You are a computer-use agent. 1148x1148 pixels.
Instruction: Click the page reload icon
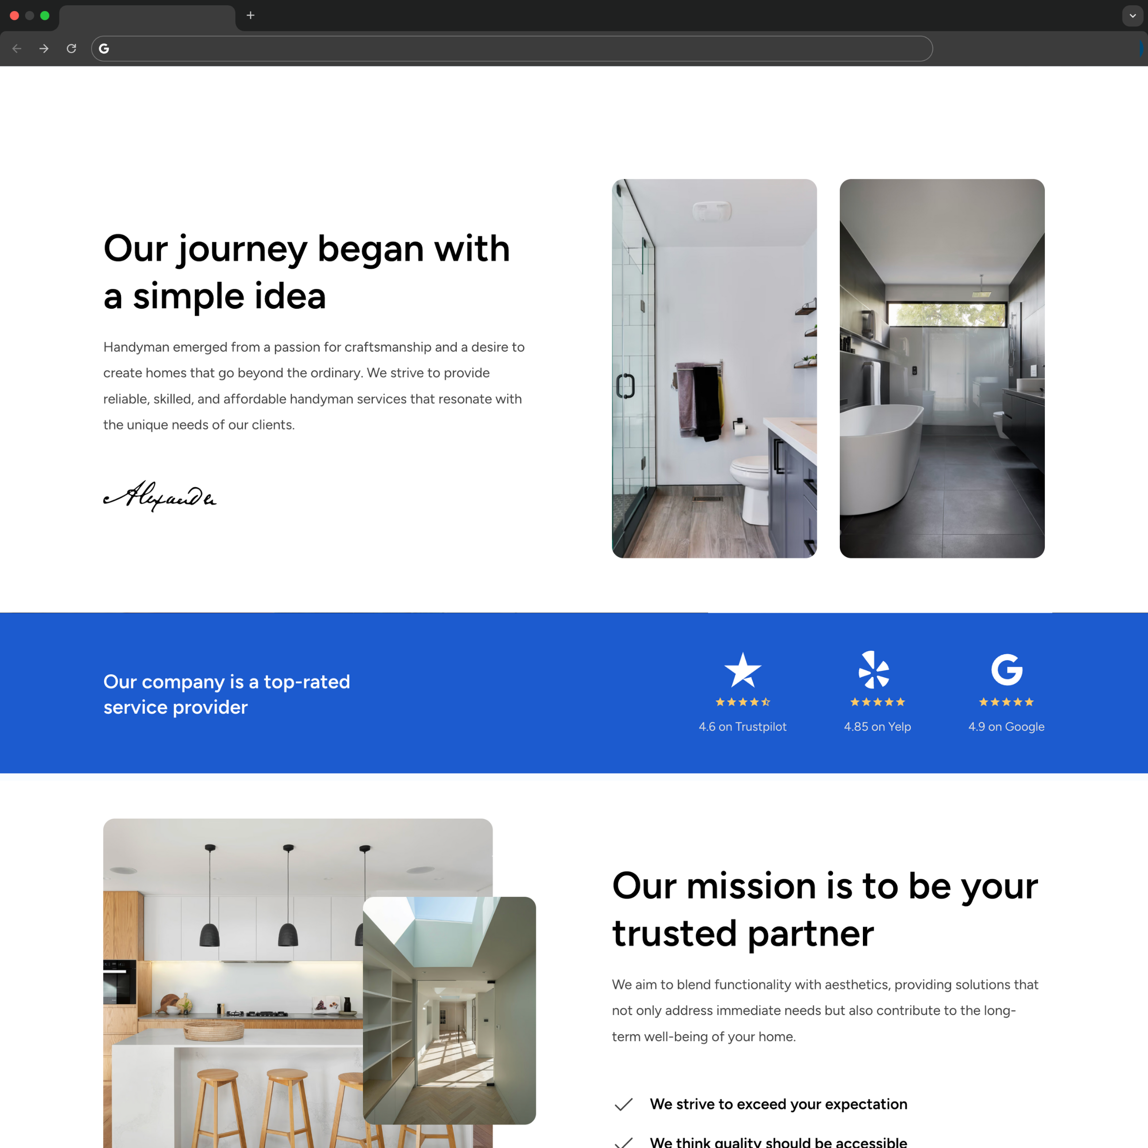point(72,49)
